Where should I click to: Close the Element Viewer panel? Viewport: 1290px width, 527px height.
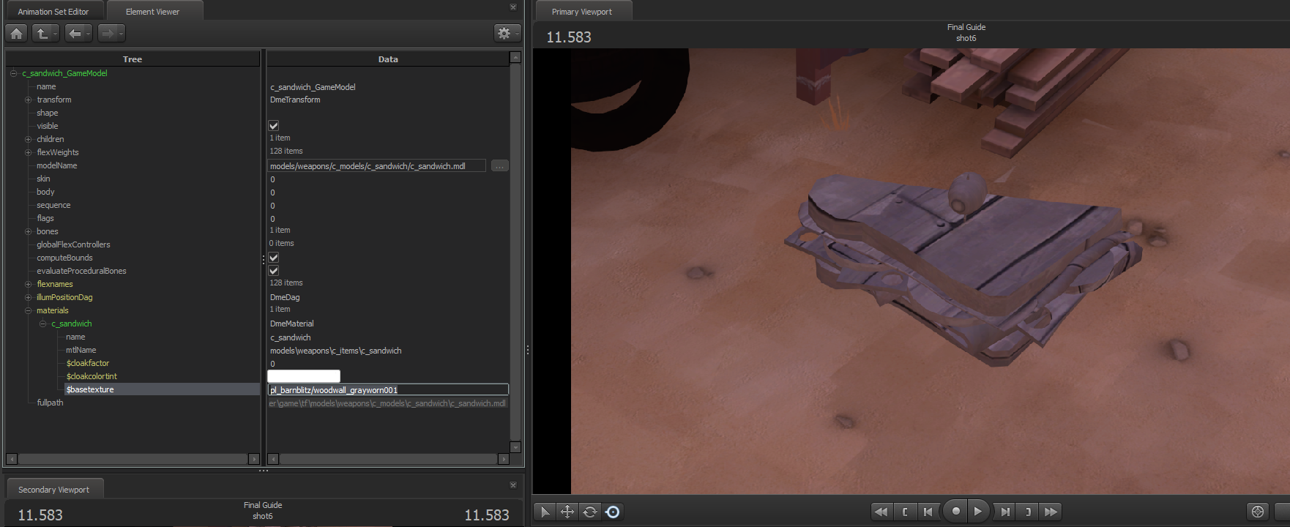513,7
